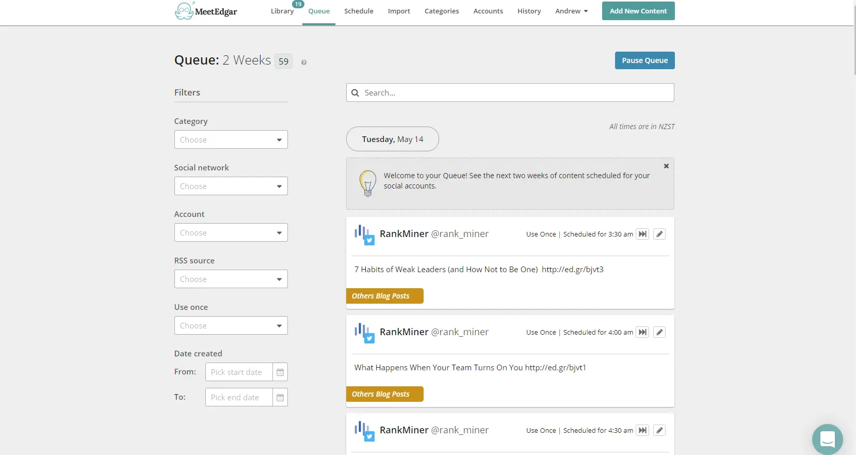This screenshot has width=856, height=455.
Task: Skip the post scheduled for 4:00 am
Action: (x=642, y=332)
